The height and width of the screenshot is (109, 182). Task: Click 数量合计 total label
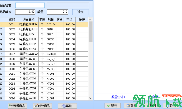pyautogui.click(x=118, y=97)
